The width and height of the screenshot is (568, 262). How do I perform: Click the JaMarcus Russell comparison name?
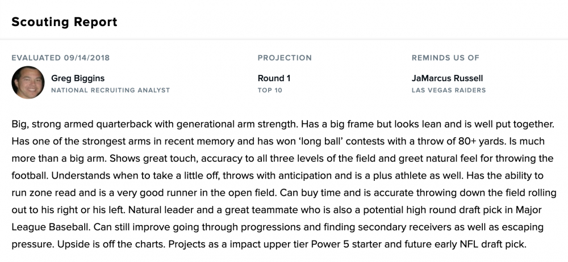(x=447, y=78)
